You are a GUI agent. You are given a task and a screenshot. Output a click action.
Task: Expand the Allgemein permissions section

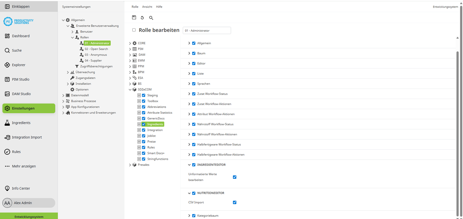click(189, 43)
